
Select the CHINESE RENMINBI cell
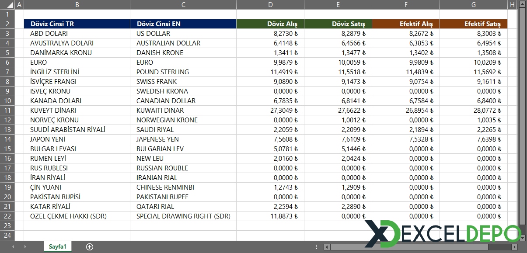pyautogui.click(x=183, y=187)
